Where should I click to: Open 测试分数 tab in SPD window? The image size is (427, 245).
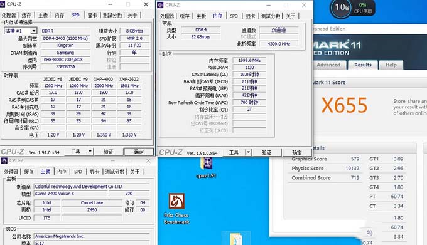click(112, 15)
